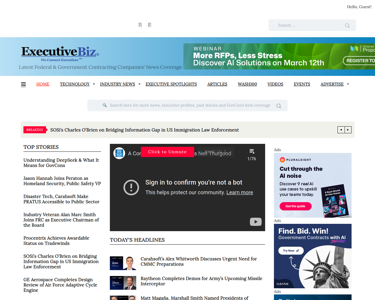Click the Pluralsight AI noise ad
375x300 pixels.
click(313, 185)
